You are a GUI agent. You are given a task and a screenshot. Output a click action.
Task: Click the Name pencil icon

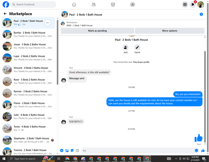click(x=137, y=48)
